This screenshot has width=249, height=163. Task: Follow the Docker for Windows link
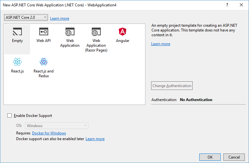tap(49, 133)
